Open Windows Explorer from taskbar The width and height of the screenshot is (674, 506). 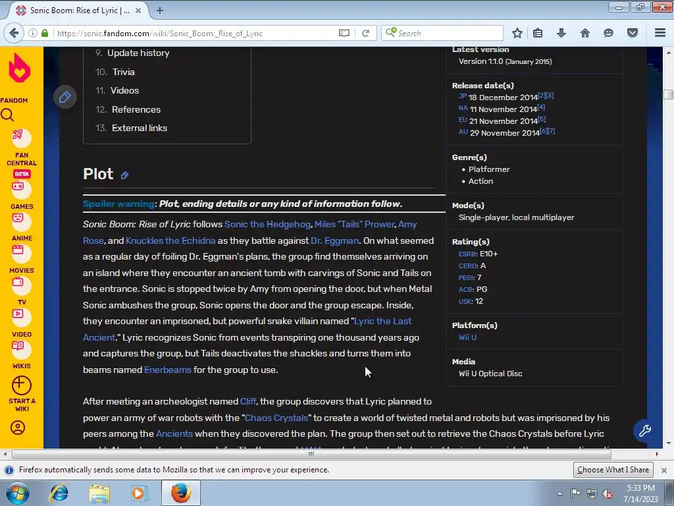click(99, 493)
